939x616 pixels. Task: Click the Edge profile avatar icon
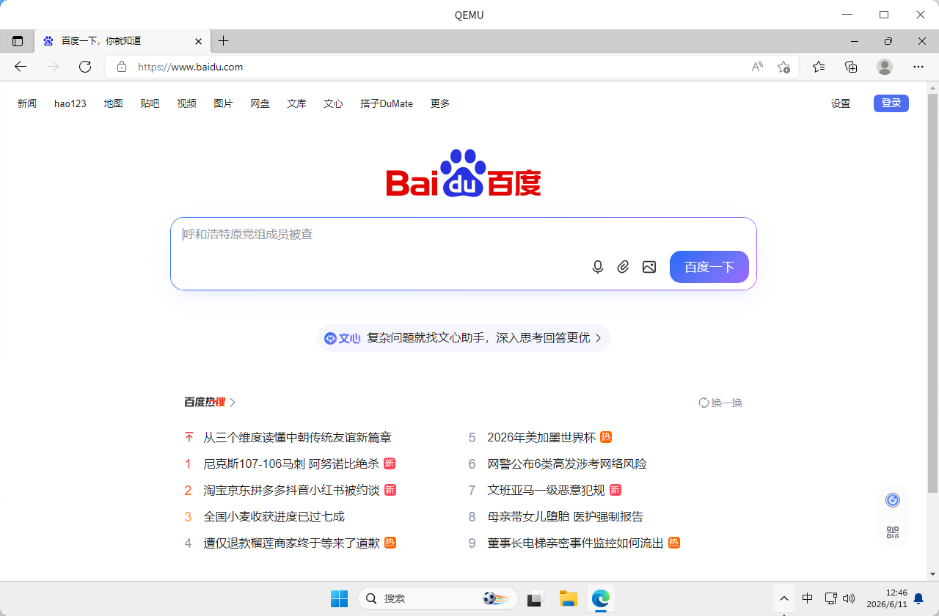(x=885, y=67)
